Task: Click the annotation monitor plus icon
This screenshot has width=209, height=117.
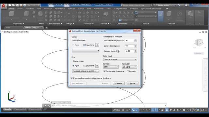Action: pyautogui.click(x=190, y=110)
